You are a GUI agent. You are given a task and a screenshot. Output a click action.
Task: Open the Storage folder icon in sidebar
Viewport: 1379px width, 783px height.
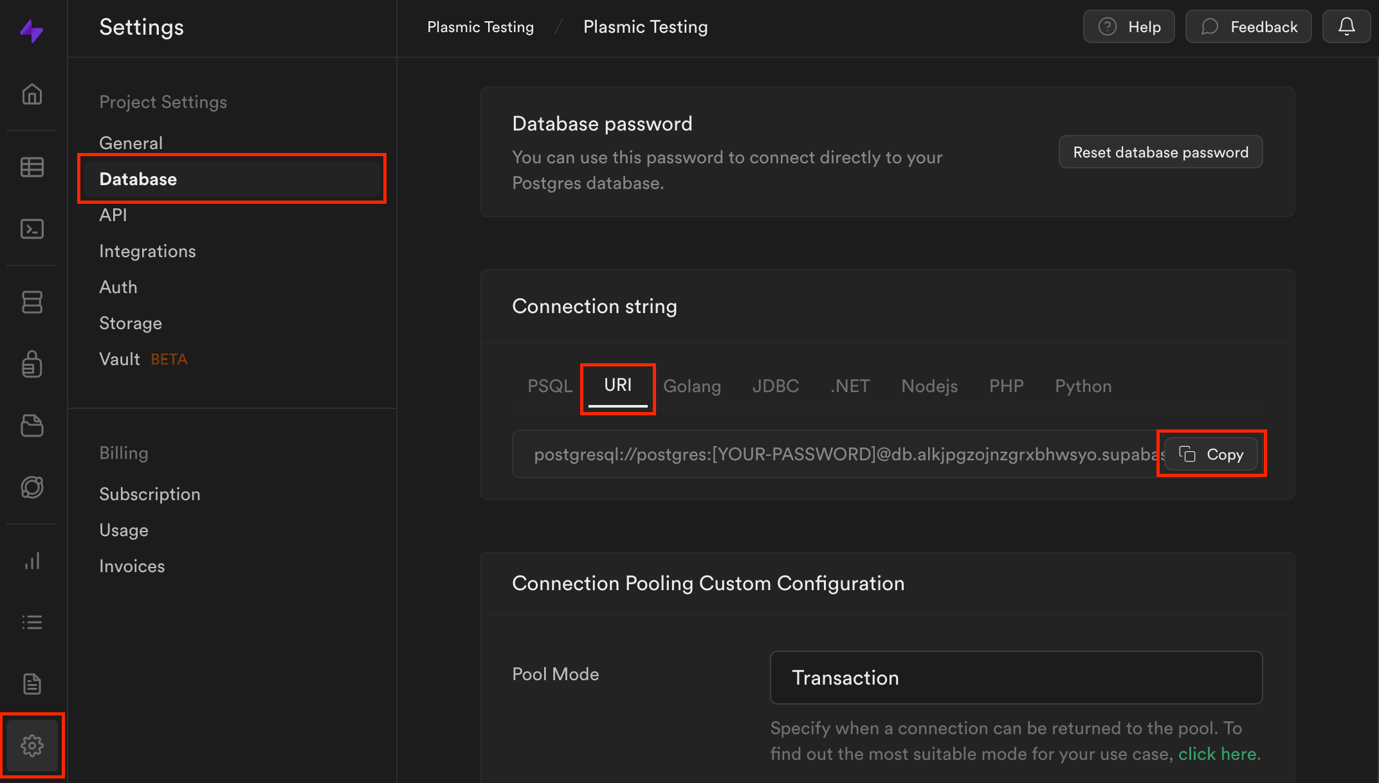(32, 426)
